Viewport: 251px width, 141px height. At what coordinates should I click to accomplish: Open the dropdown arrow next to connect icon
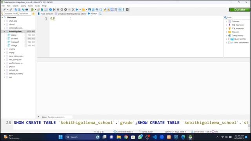click(x=7, y=9)
